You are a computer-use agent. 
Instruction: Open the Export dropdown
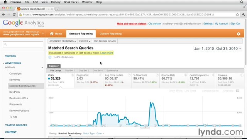click(x=85, y=41)
